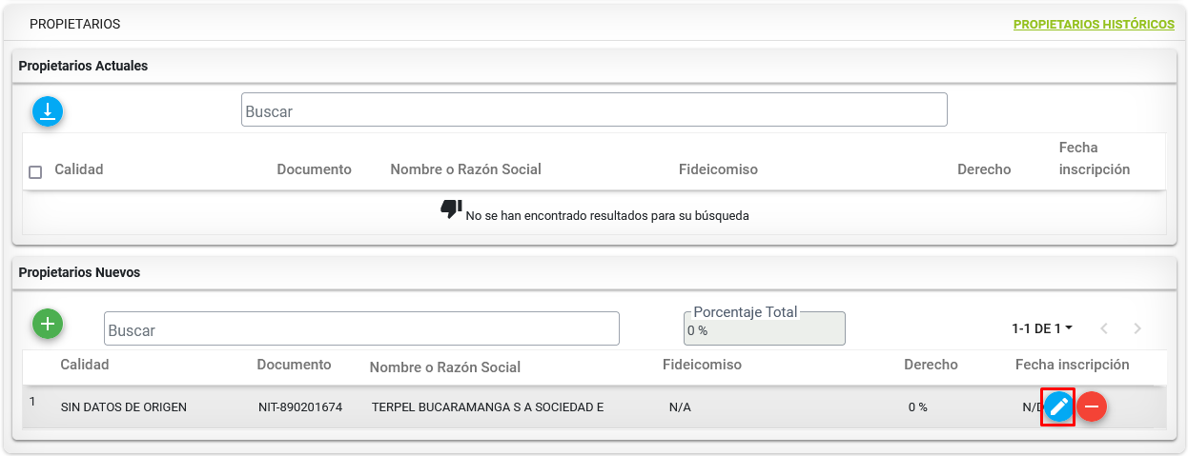Viewport: 1188px width, 456px height.
Task: Add a new owner with green plus icon
Action: (48, 324)
